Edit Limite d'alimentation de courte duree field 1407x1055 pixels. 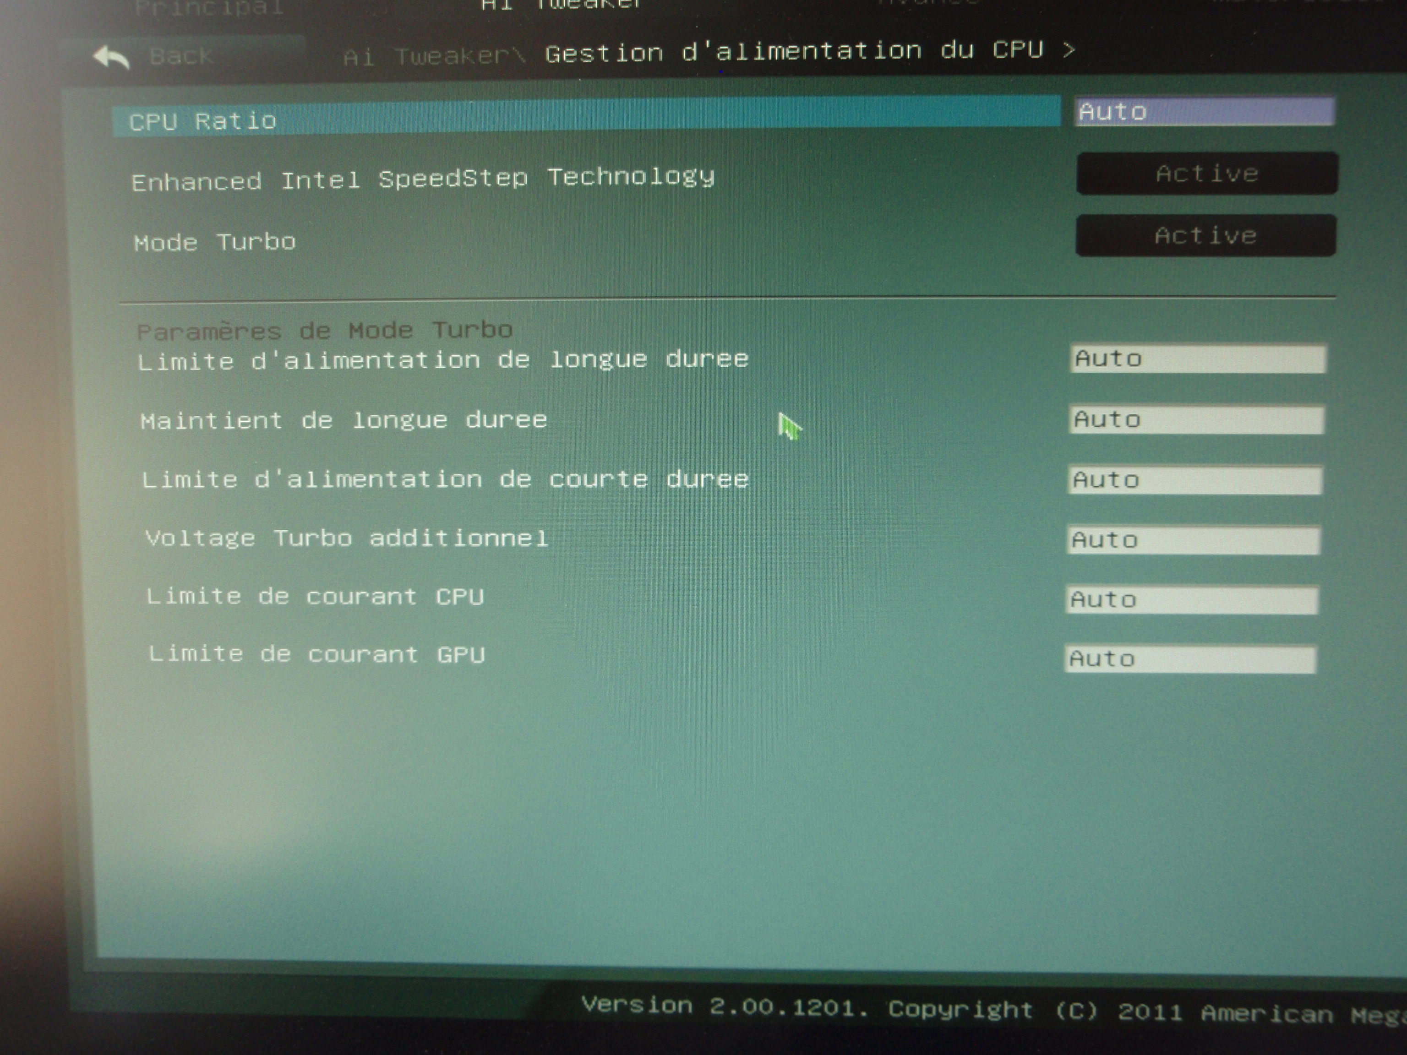tap(1195, 480)
